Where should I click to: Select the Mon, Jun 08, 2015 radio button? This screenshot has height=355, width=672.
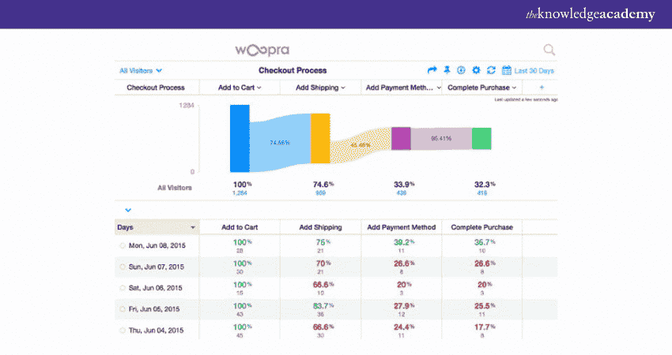click(123, 246)
